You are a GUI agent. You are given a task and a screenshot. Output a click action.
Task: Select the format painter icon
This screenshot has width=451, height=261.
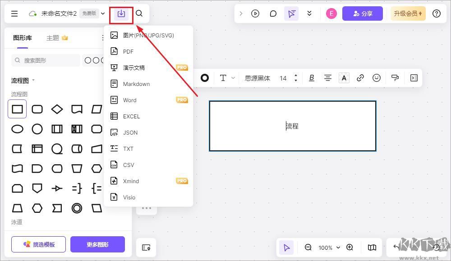click(395, 78)
